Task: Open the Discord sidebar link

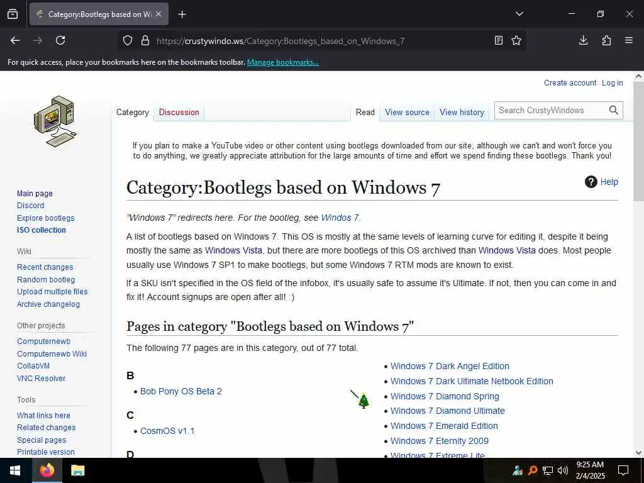Action: coord(30,206)
